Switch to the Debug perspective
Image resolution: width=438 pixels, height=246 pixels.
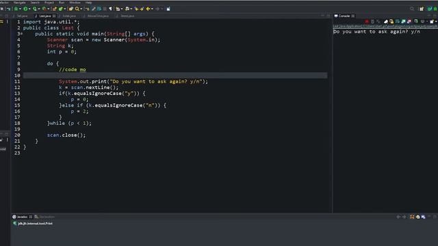(x=435, y=9)
